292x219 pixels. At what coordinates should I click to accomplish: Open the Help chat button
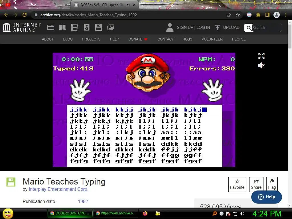point(267,197)
